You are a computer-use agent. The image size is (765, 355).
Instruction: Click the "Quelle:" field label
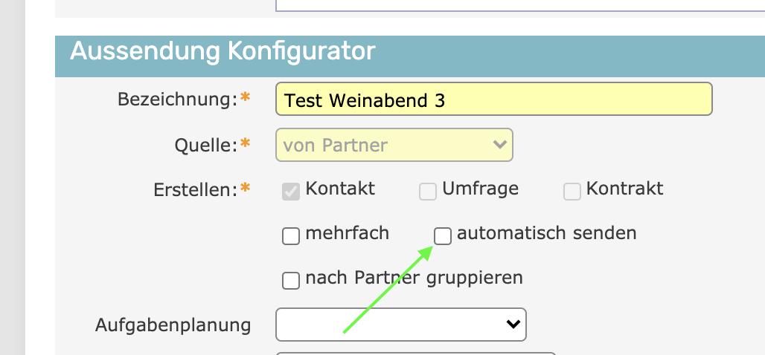(205, 145)
